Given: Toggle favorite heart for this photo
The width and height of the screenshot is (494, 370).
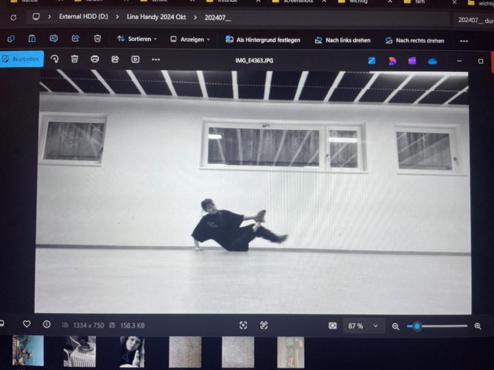Looking at the screenshot, I should coord(27,325).
